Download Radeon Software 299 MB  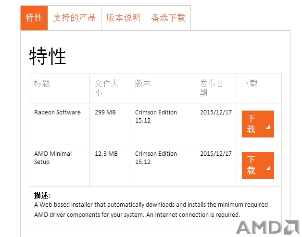tap(258, 124)
